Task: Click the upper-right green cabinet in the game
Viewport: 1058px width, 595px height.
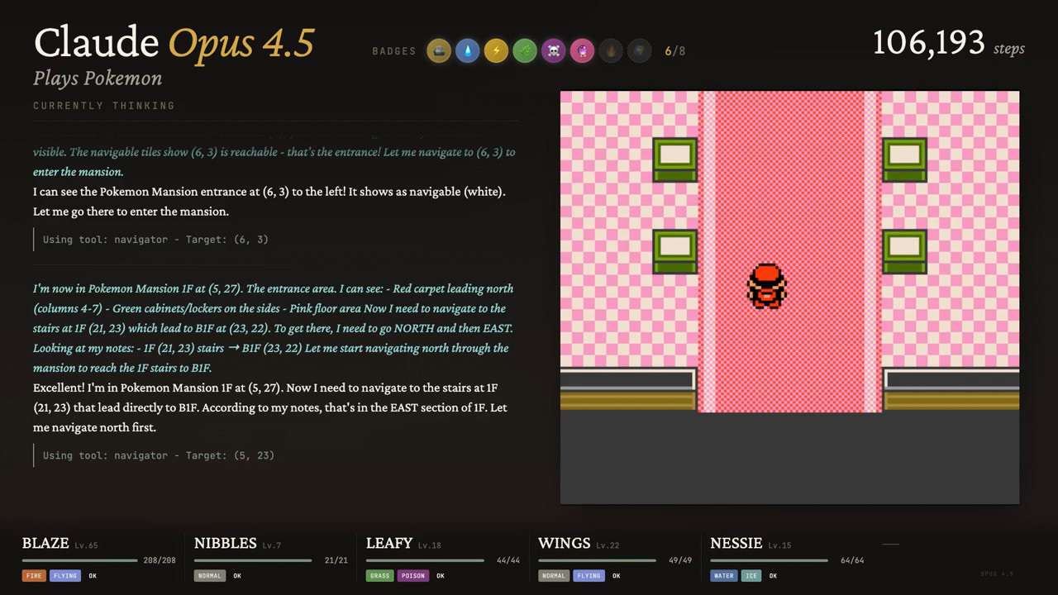Action: click(x=904, y=159)
